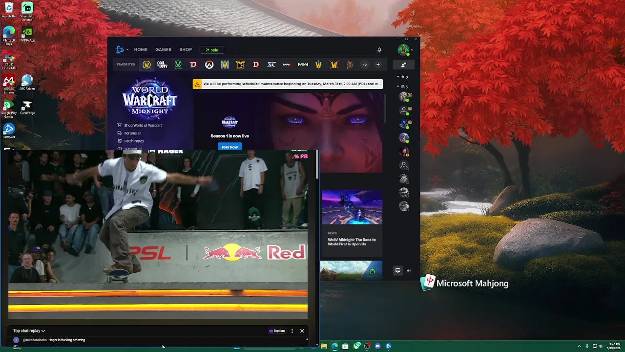Select the orange crossed Warcraft icon
Viewport: 625px width, 352px height.
point(334,65)
